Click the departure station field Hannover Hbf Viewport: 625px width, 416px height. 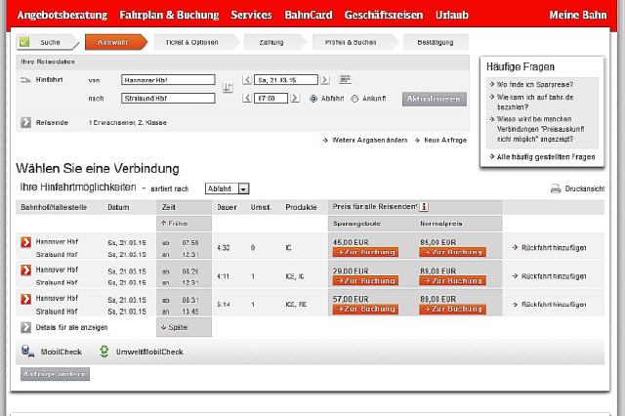(x=168, y=80)
